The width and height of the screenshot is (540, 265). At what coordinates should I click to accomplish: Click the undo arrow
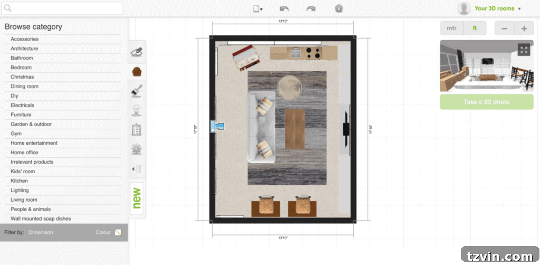(284, 8)
